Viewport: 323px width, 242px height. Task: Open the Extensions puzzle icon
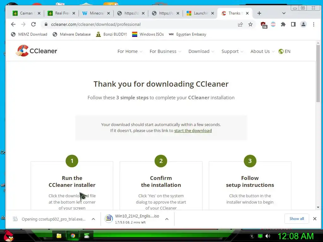click(x=283, y=24)
